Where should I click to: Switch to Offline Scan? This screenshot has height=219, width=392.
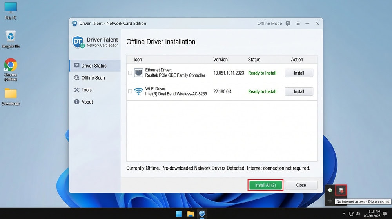(95, 78)
